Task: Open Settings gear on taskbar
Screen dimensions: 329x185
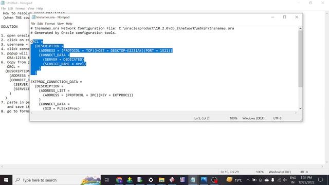Action: click(151, 180)
